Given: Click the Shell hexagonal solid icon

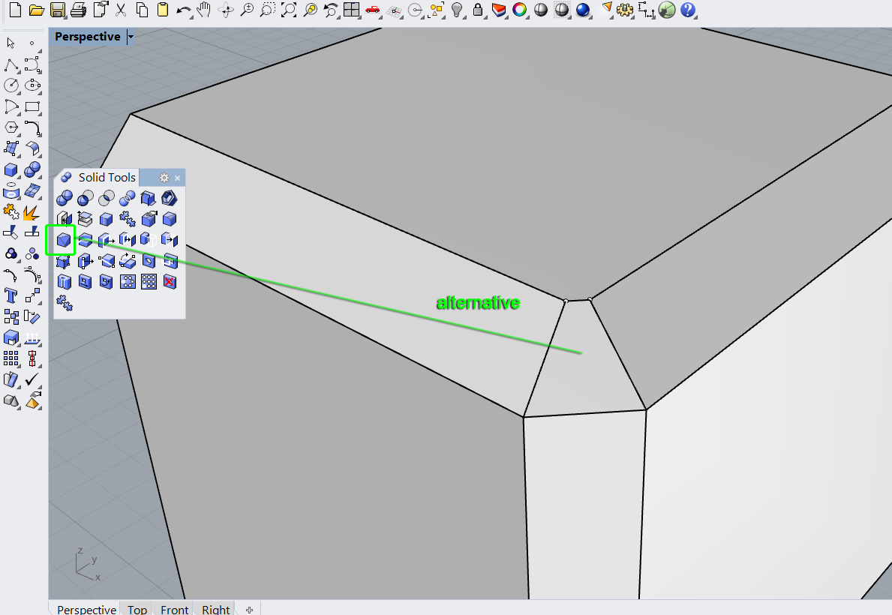Looking at the screenshot, I should (170, 198).
